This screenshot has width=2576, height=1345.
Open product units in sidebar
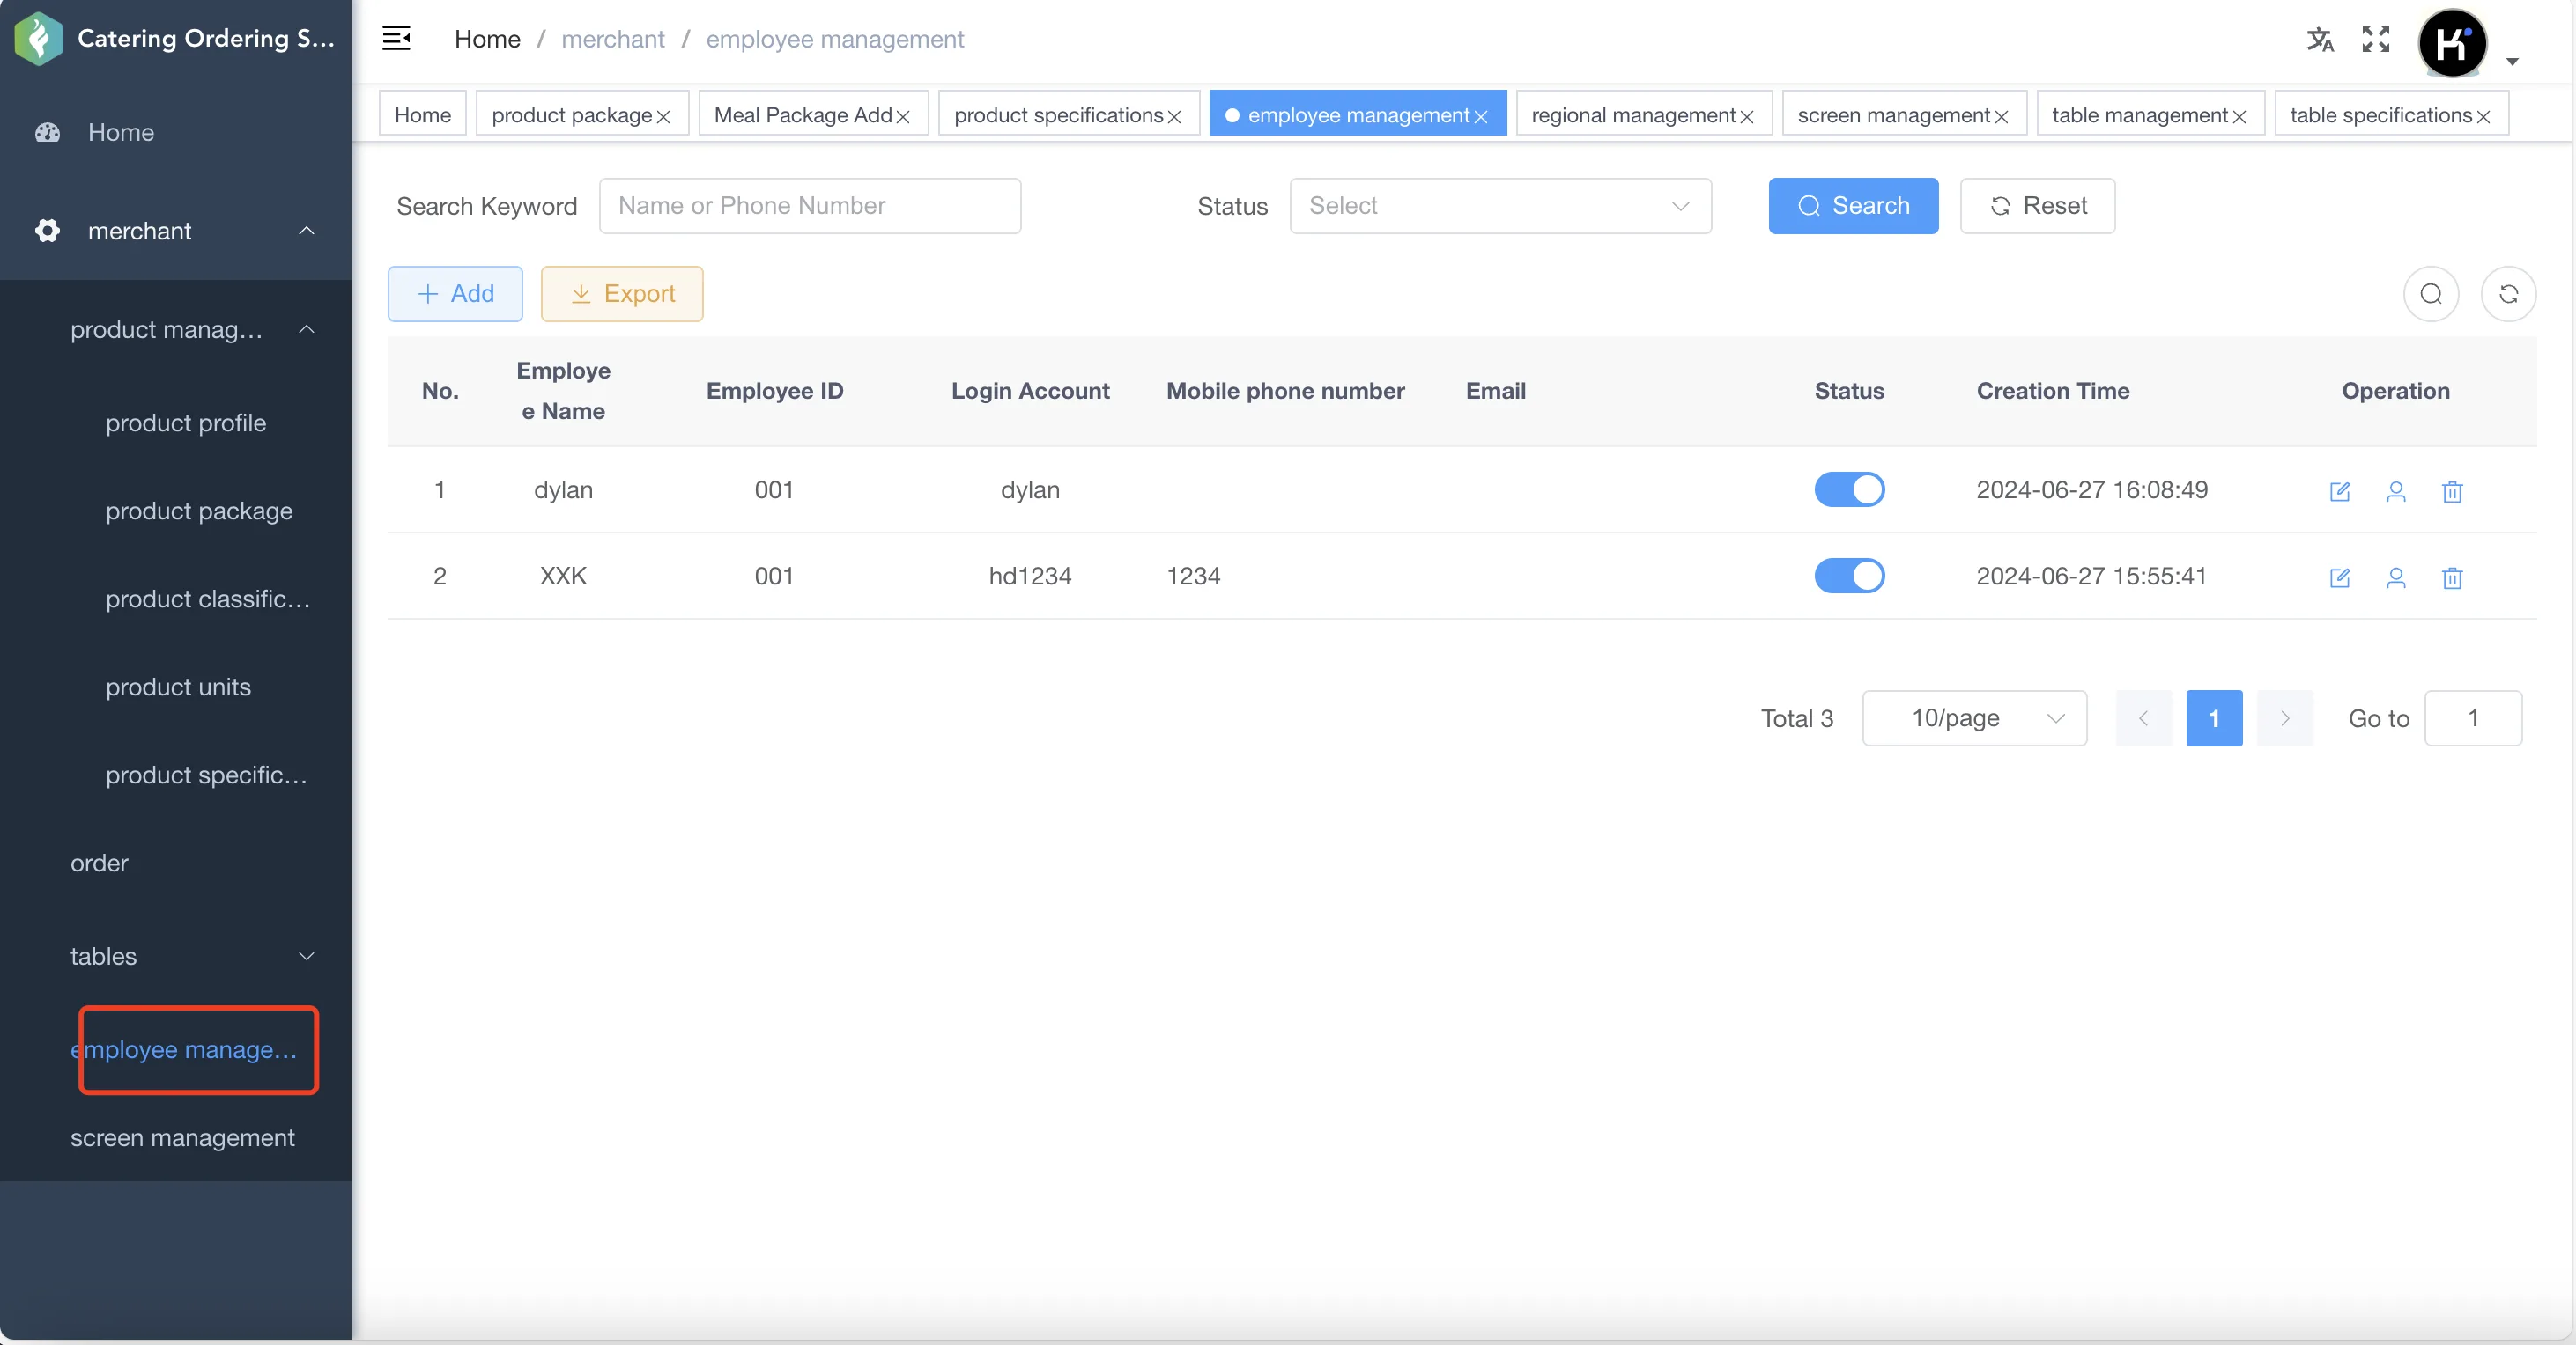pyautogui.click(x=178, y=687)
